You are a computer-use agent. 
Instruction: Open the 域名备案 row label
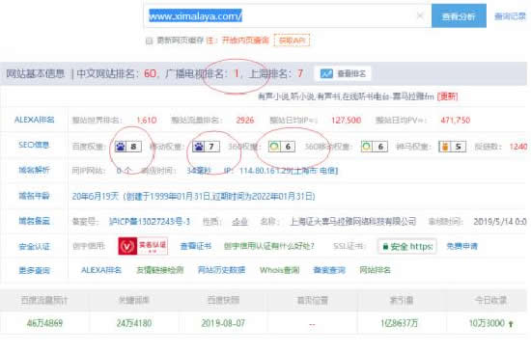click(x=34, y=221)
